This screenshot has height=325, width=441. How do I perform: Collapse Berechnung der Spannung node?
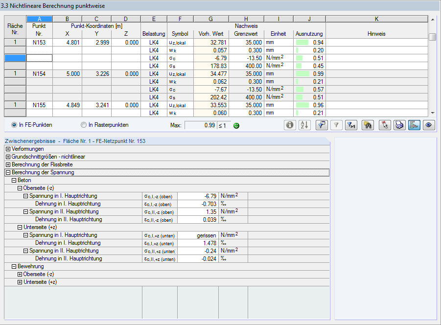(x=8, y=173)
